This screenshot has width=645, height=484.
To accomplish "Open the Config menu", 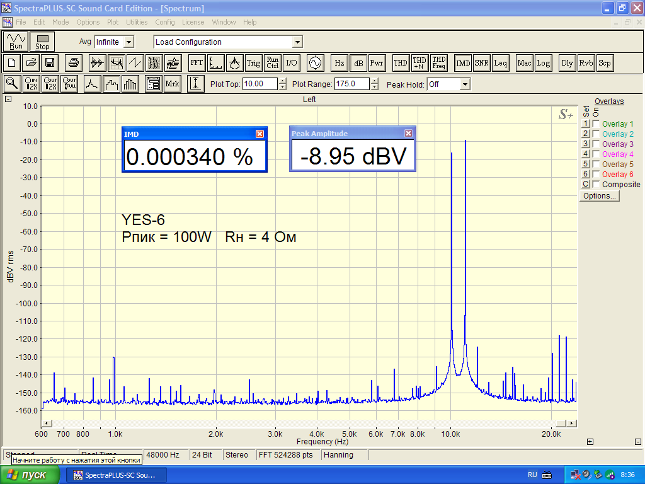I will [165, 22].
